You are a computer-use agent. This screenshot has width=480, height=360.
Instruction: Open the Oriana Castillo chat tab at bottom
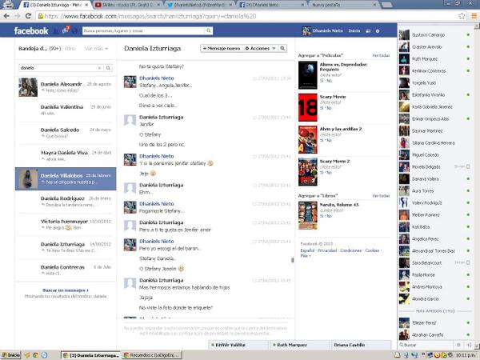coord(361,345)
